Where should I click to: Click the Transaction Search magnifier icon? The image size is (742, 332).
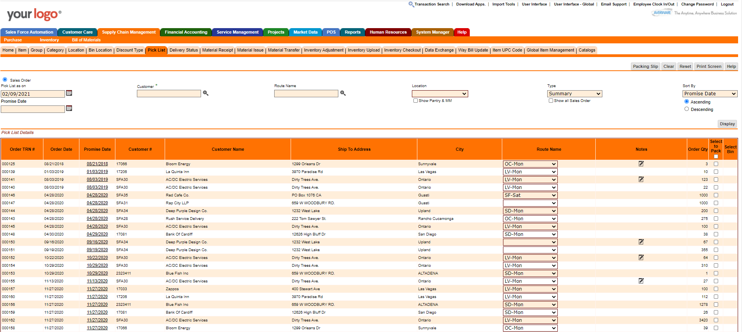(411, 4)
